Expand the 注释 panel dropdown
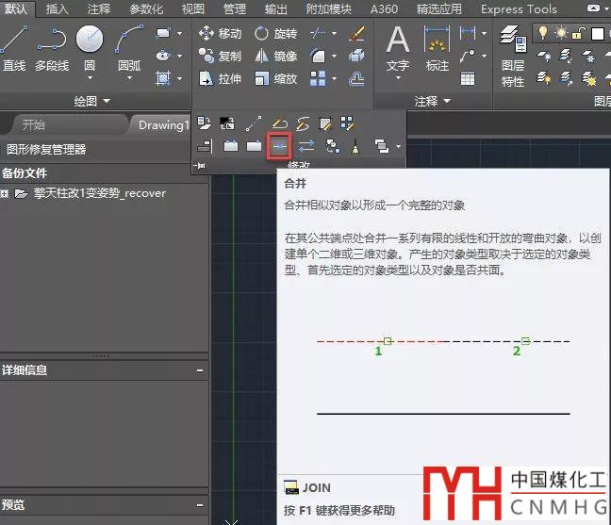 click(432, 101)
